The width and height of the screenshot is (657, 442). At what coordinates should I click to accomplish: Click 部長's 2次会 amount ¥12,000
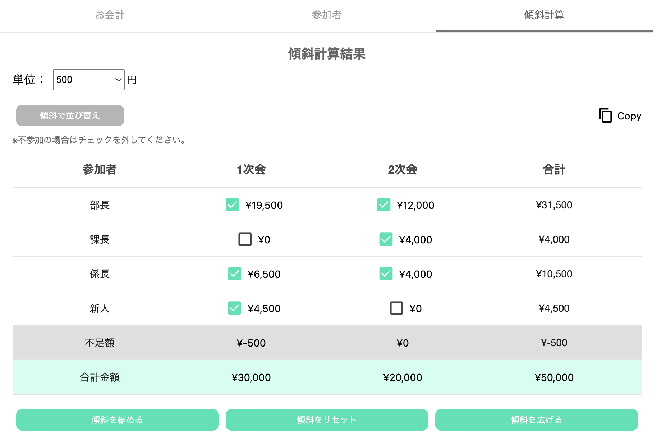click(415, 205)
